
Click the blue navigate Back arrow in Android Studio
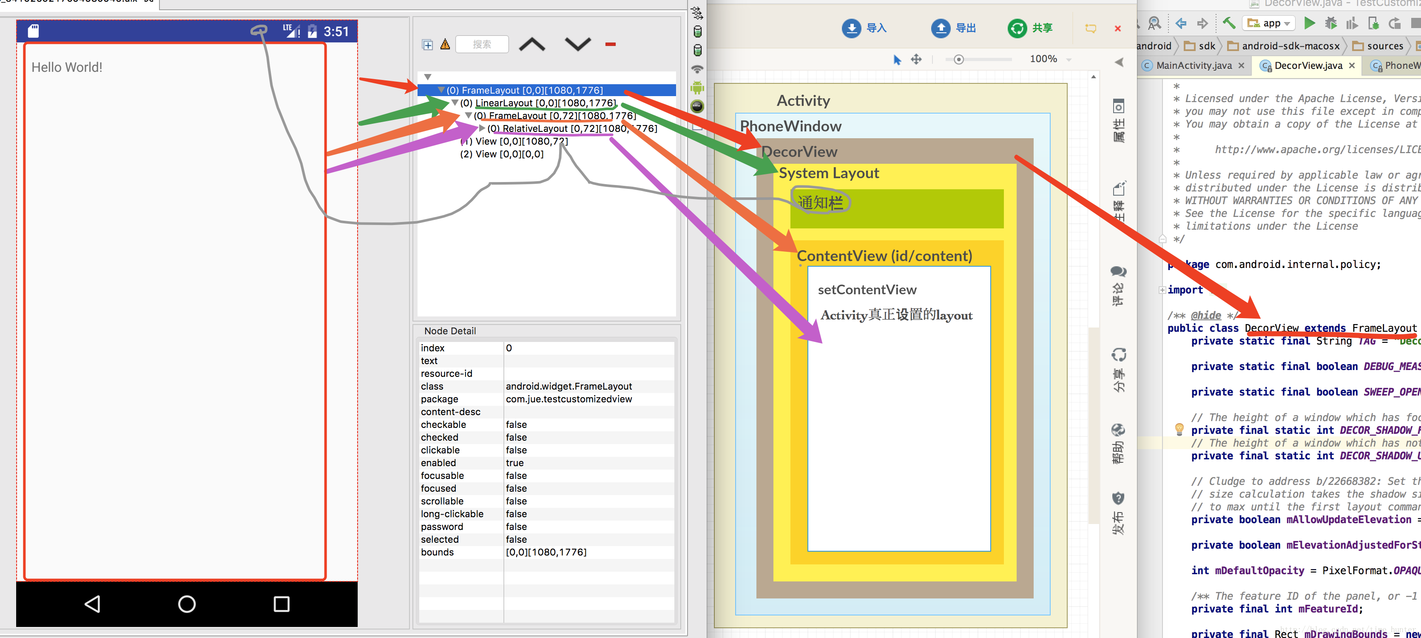click(1181, 23)
